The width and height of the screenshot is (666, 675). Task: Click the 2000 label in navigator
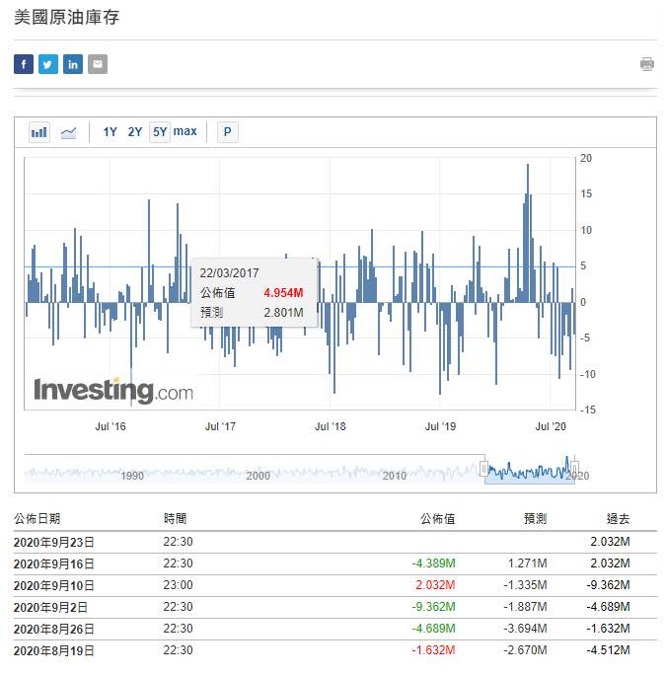[258, 476]
